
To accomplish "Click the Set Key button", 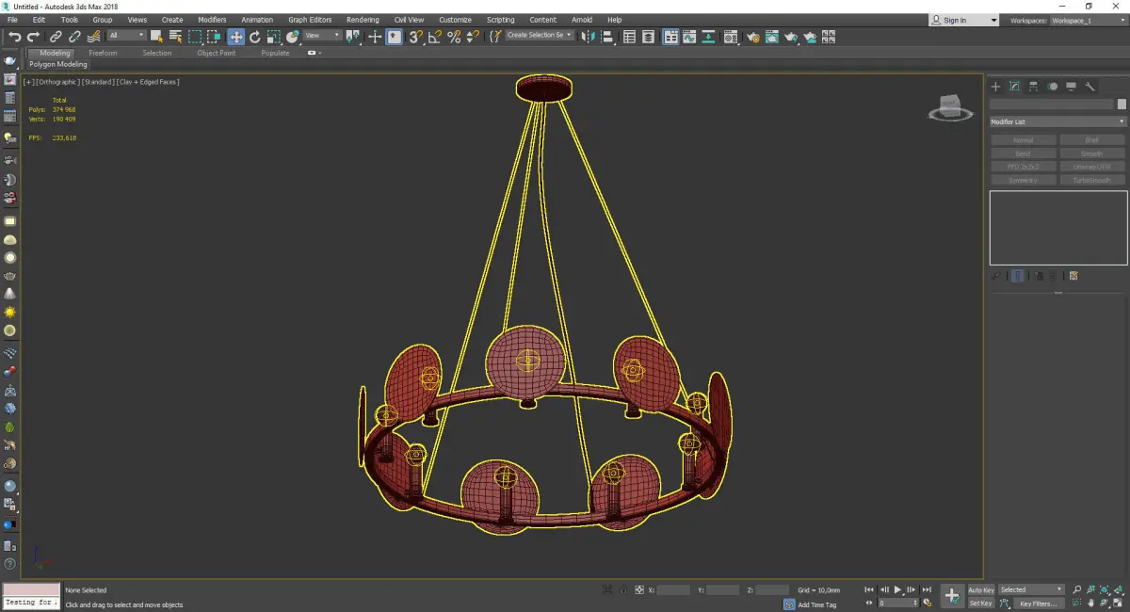I will click(x=981, y=604).
